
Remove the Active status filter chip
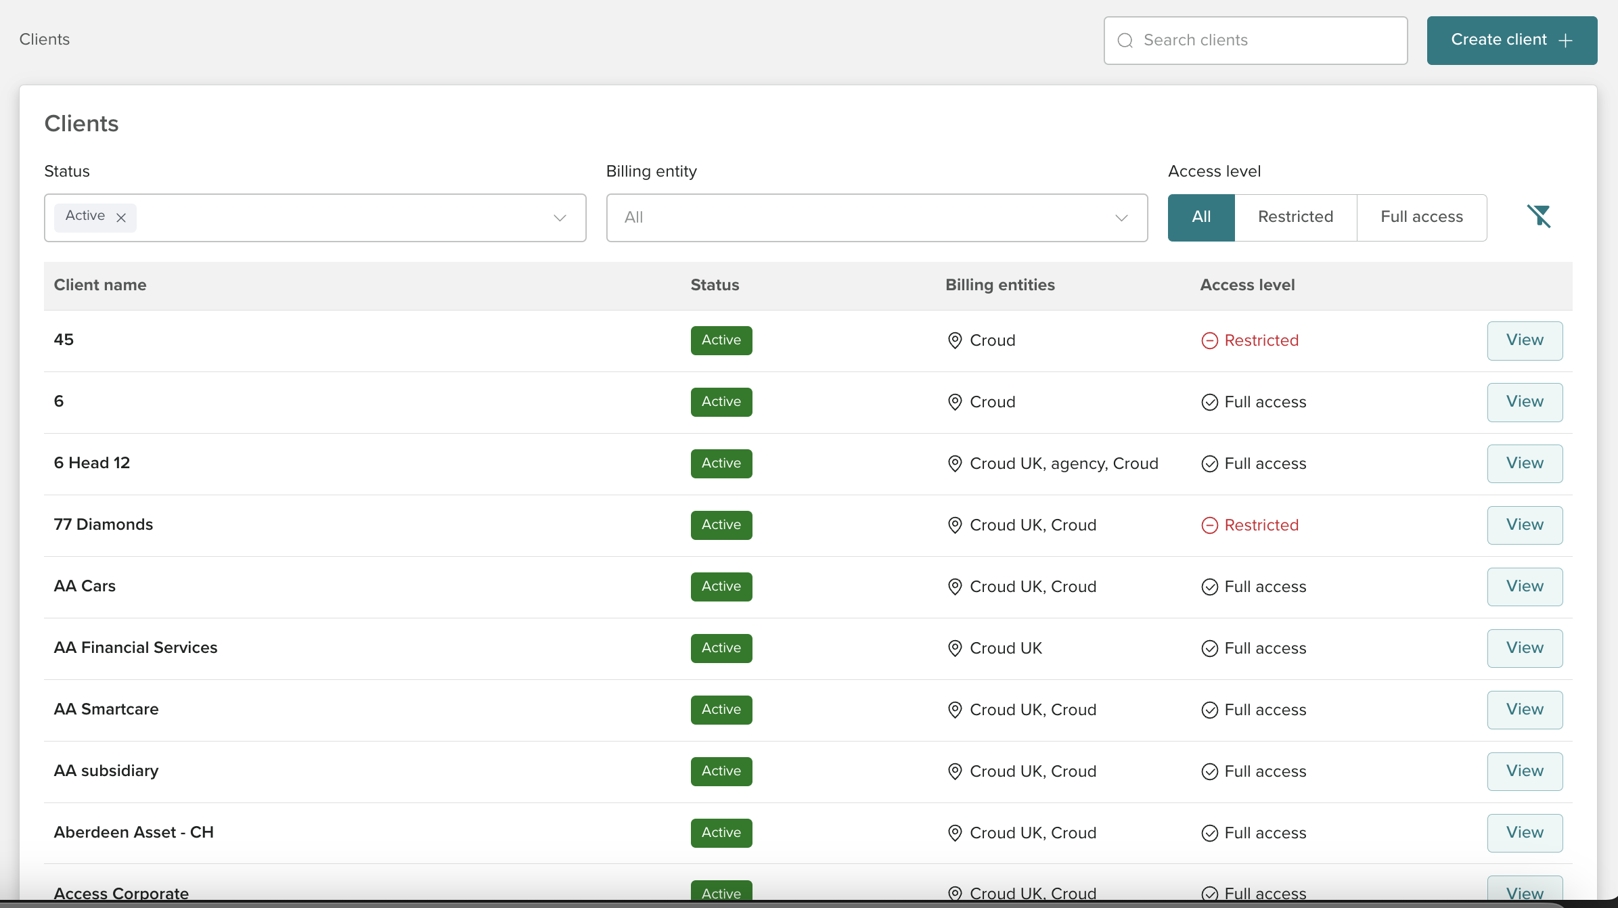[121, 218]
